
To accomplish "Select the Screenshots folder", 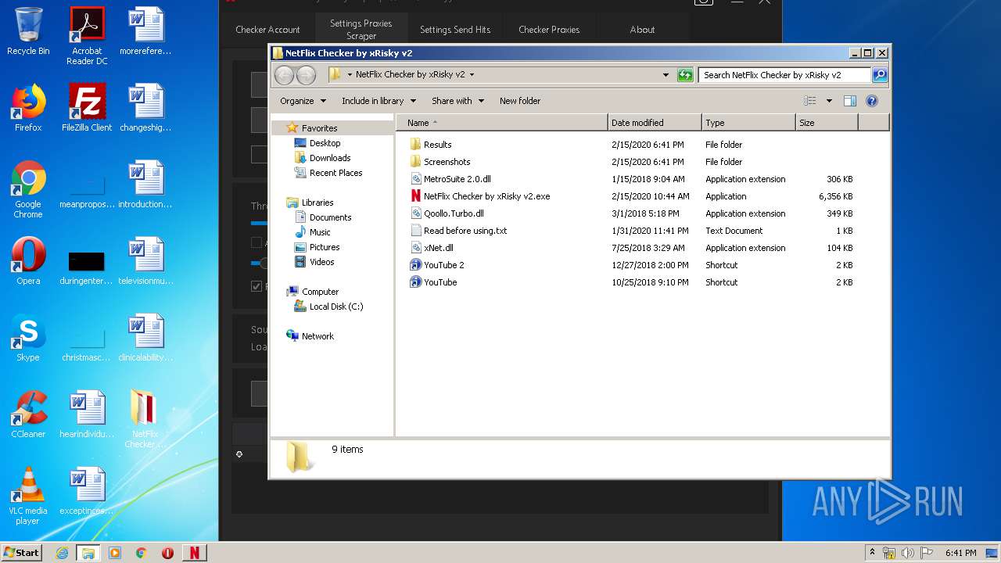I will (x=440, y=162).
